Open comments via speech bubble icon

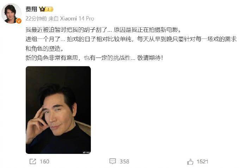tap(113, 162)
